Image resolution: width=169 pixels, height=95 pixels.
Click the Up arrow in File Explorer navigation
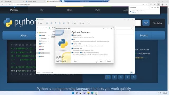point(46,28)
